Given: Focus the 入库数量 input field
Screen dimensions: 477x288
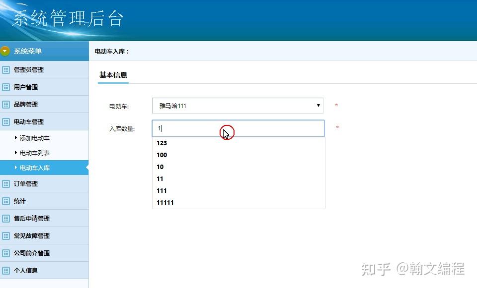Looking at the screenshot, I should tap(238, 128).
